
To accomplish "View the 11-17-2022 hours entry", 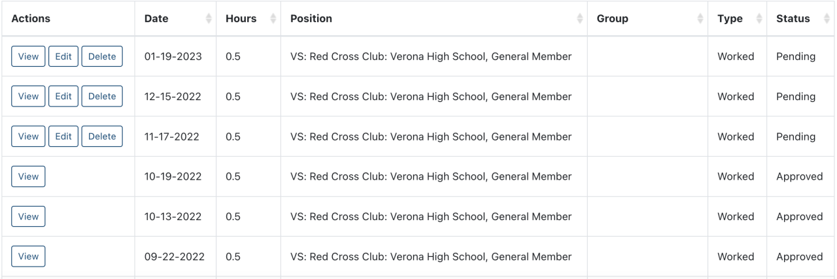I will click(28, 137).
